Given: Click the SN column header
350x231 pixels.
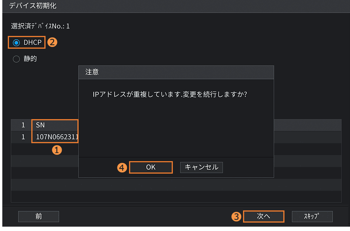Looking at the screenshot, I should (41, 125).
